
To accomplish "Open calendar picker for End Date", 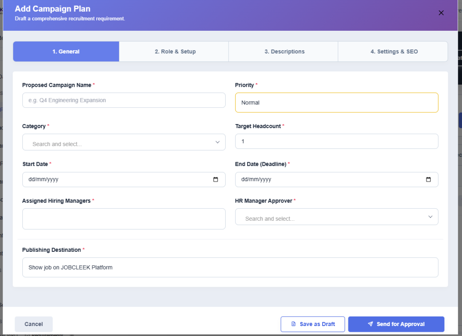I will (x=429, y=180).
